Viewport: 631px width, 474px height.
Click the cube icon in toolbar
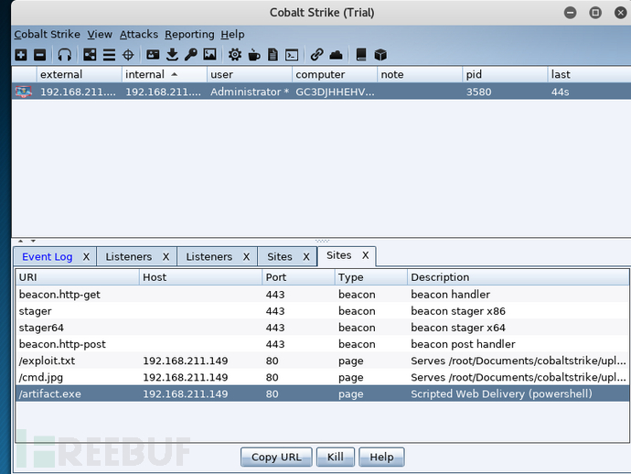point(380,55)
